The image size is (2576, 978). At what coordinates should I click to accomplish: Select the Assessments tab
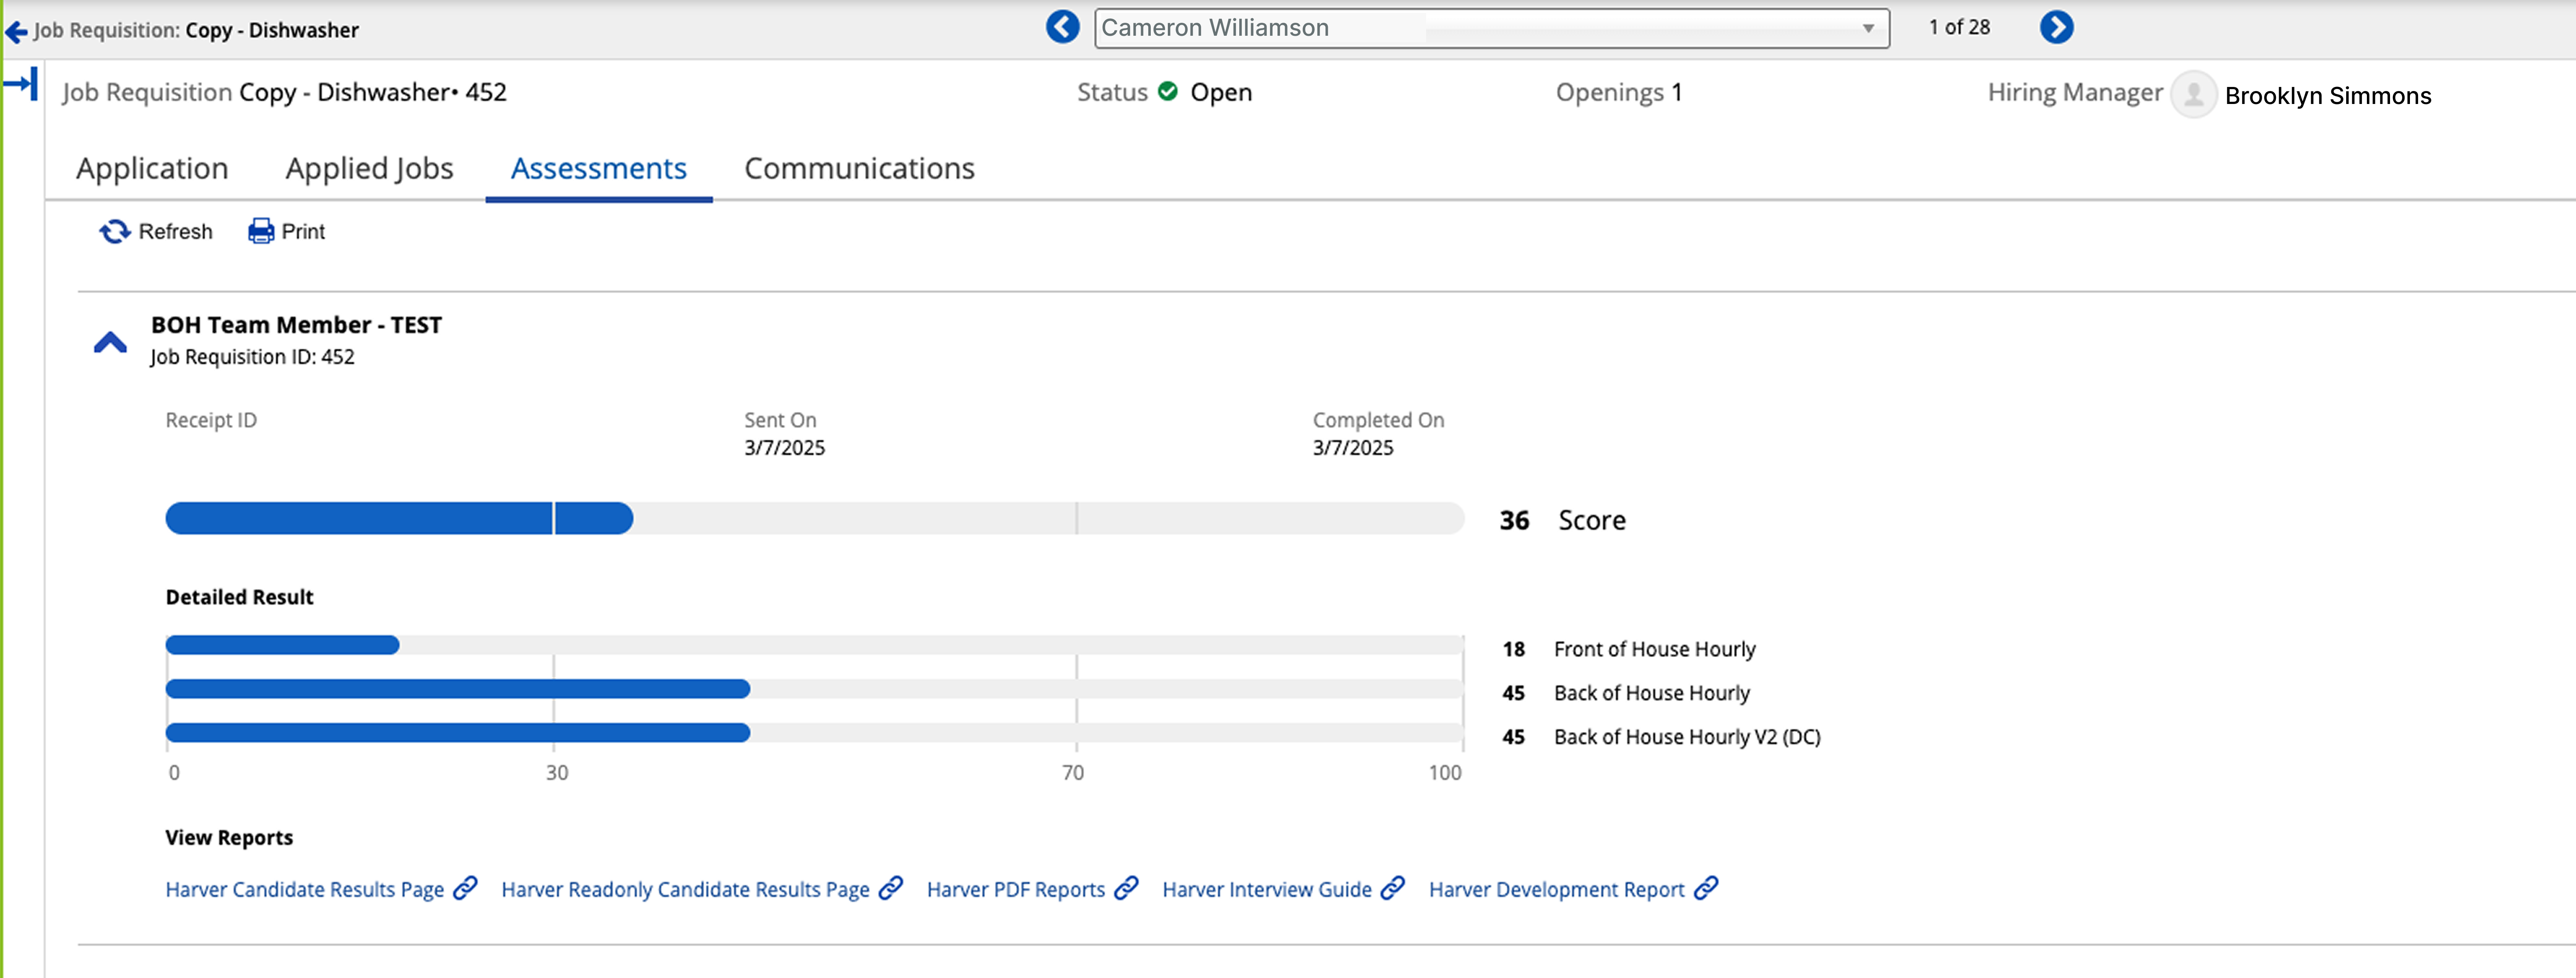point(598,169)
